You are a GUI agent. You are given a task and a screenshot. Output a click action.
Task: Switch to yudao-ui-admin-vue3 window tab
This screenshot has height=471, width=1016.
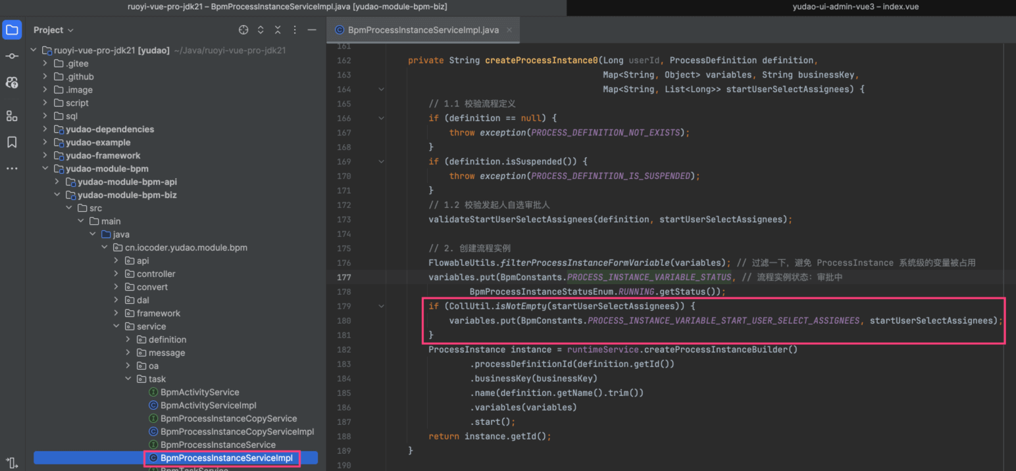[x=855, y=7]
